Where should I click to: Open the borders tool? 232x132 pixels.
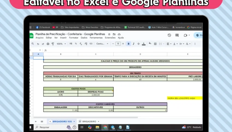[155, 44]
